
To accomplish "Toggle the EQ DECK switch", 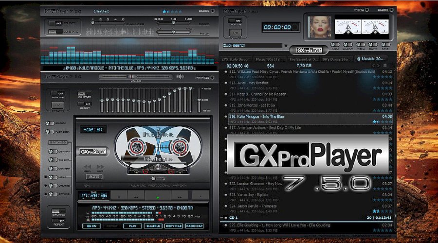I will pyautogui.click(x=50, y=123).
